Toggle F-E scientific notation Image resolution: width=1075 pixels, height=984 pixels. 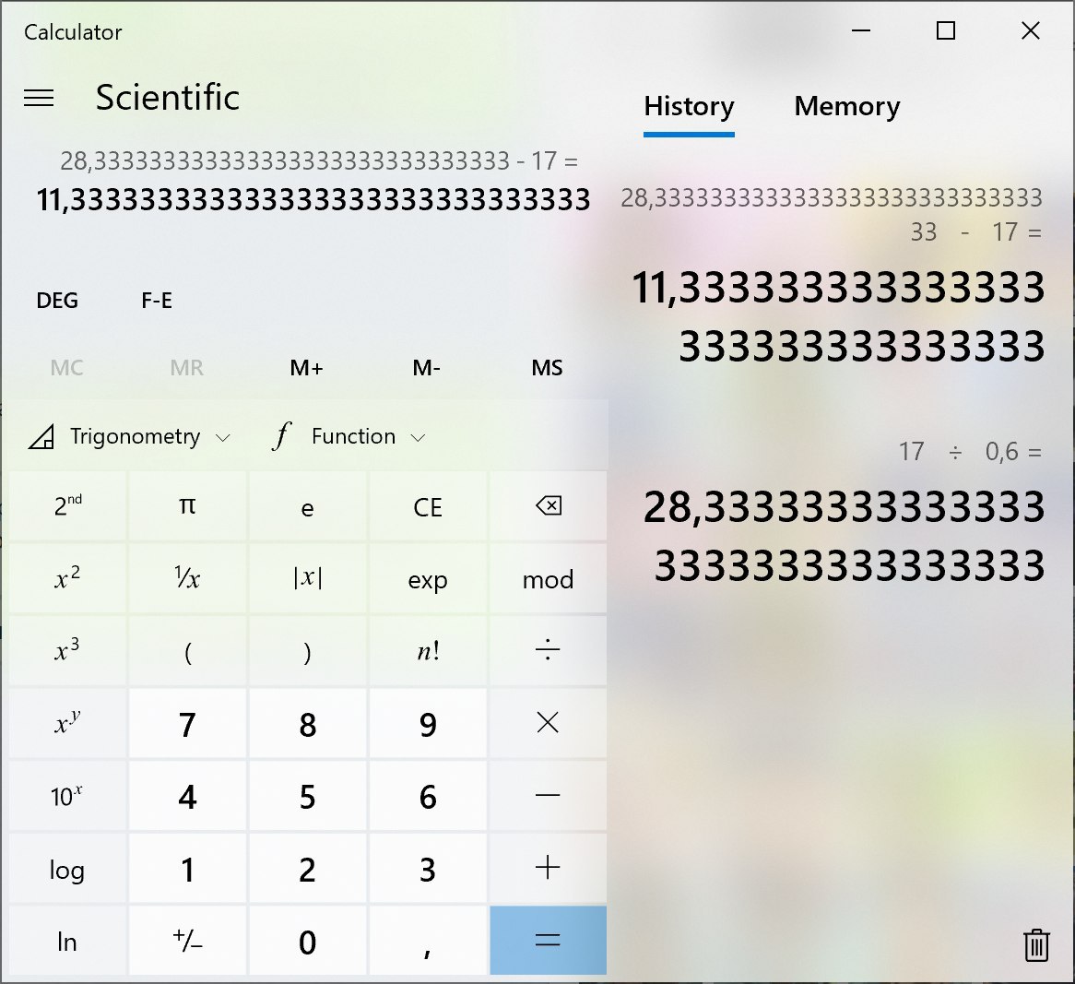pyautogui.click(x=157, y=301)
